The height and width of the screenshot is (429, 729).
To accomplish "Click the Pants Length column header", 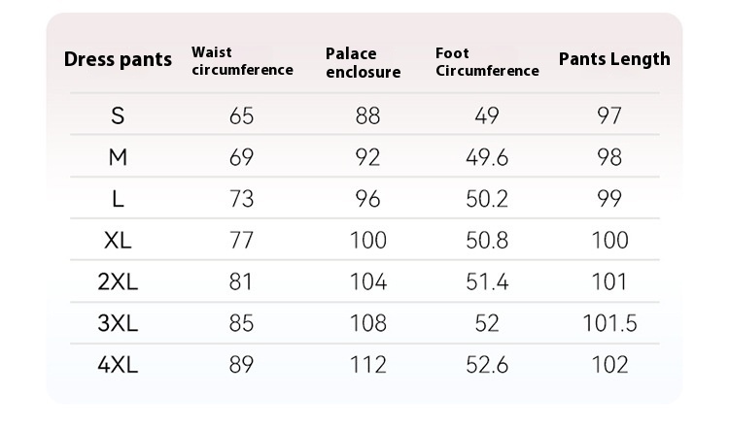I will pyautogui.click(x=614, y=59).
